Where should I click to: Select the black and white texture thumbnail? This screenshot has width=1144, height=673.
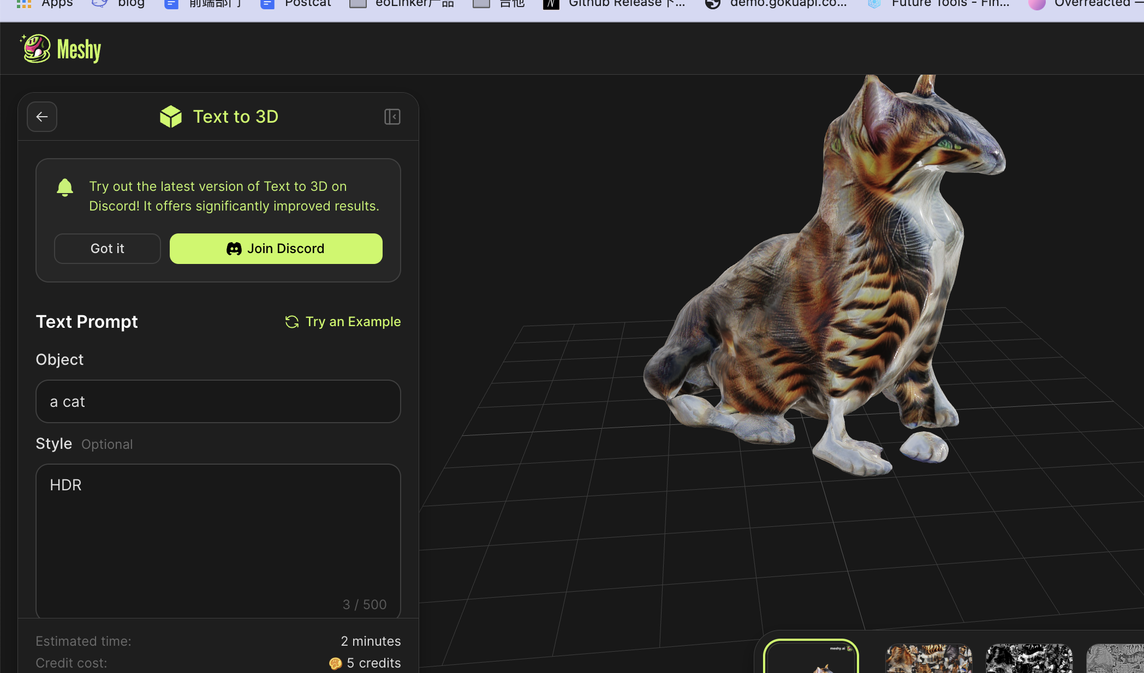pyautogui.click(x=1029, y=658)
